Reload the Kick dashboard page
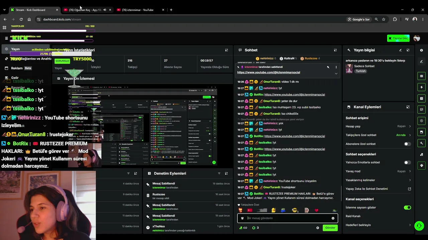 tap(21, 19)
